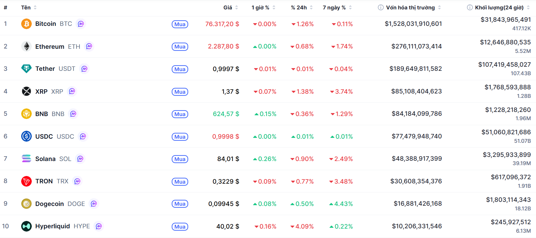The height and width of the screenshot is (238, 536).
Task: Click the info icon beside Khối lượng(24 giờ)
Action: click(470, 7)
